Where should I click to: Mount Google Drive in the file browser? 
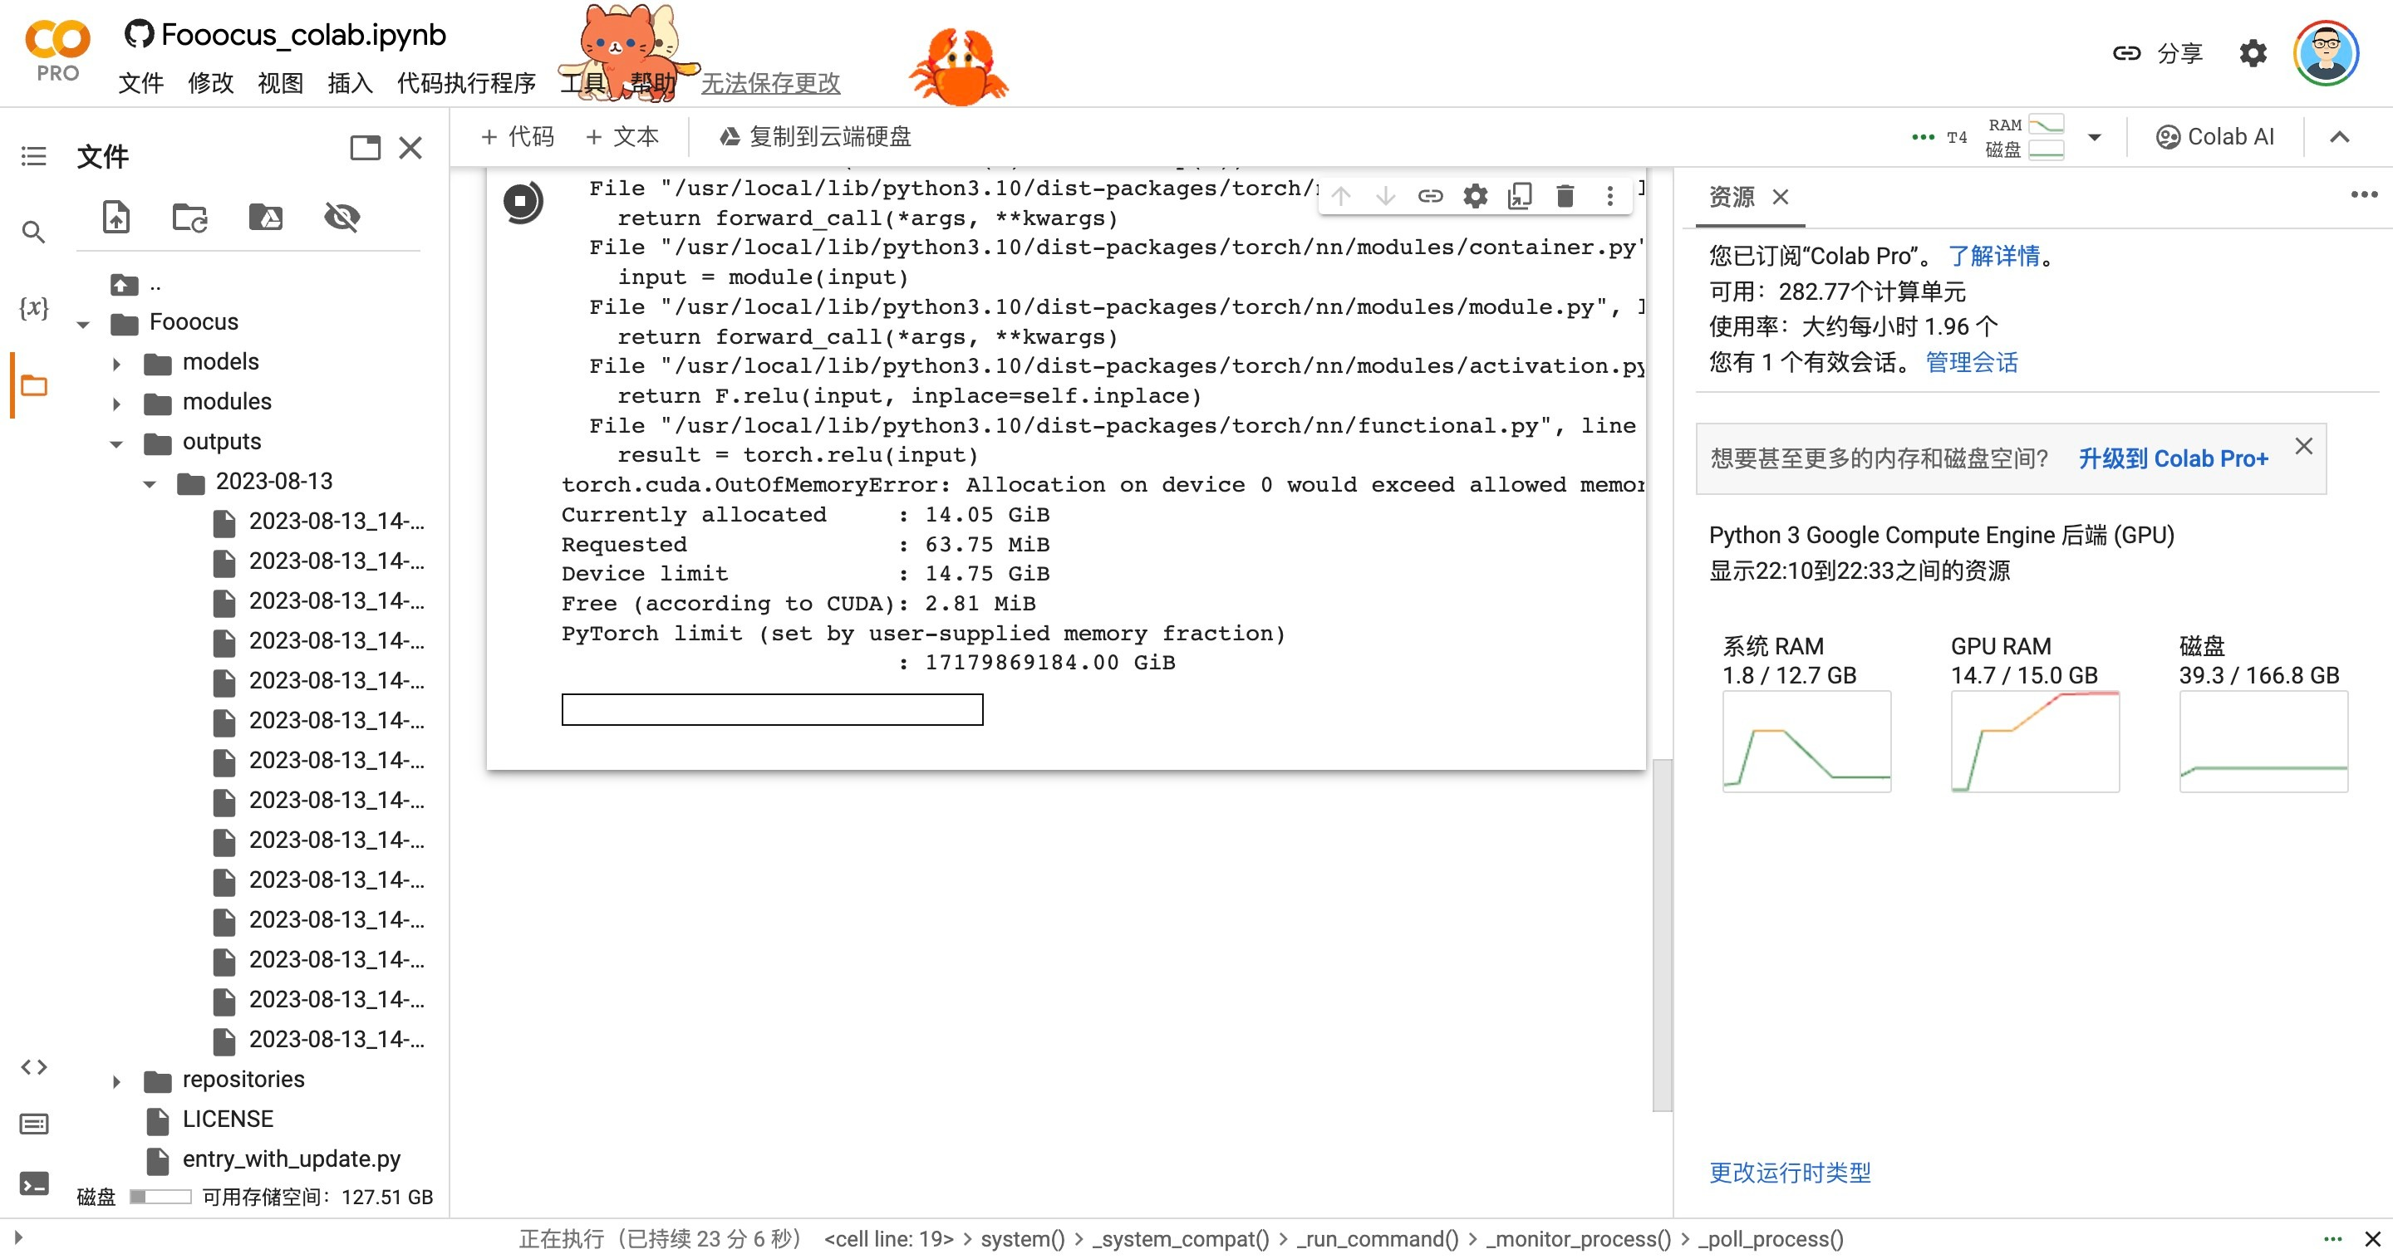pos(266,218)
